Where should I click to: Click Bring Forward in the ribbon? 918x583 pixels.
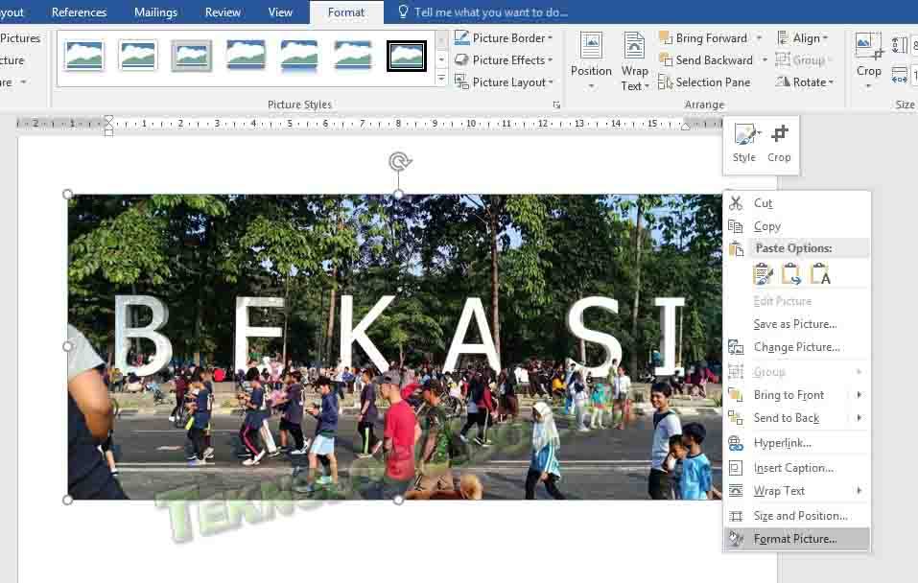tap(704, 38)
